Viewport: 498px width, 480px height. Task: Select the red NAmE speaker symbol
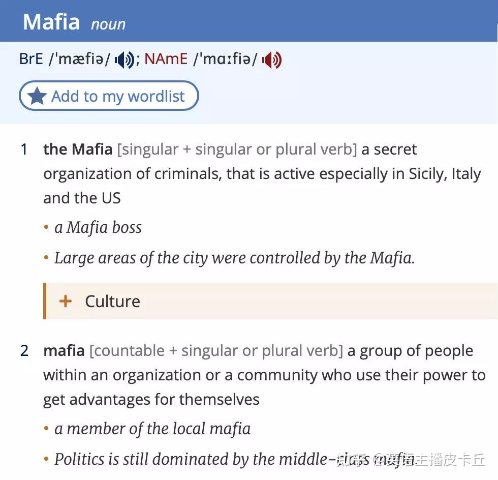coord(271,59)
